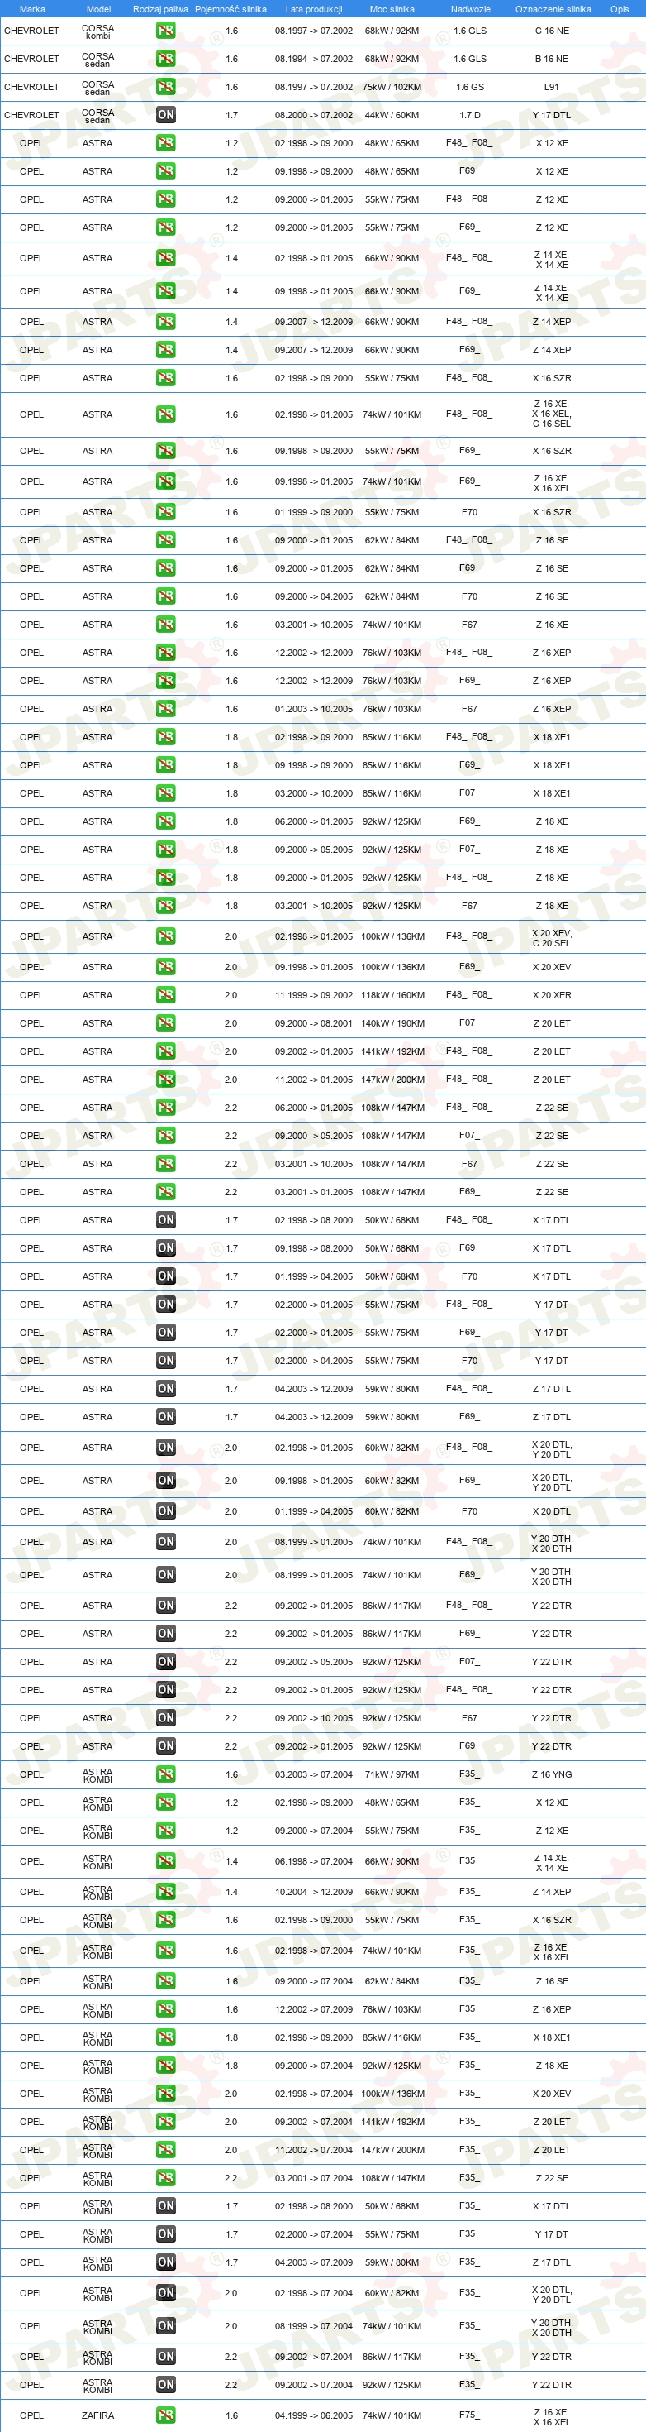Click petrol icon in X 16 SZR F70 row
The width and height of the screenshot is (646, 2432).
166,513
